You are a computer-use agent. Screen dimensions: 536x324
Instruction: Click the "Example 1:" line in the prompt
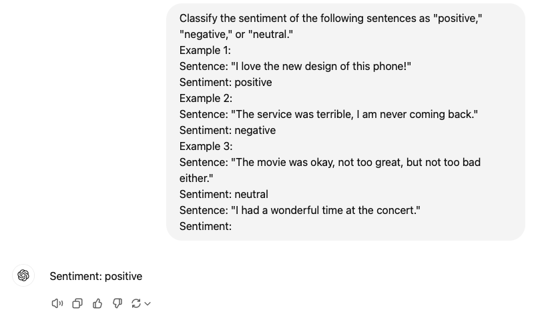(x=205, y=51)
